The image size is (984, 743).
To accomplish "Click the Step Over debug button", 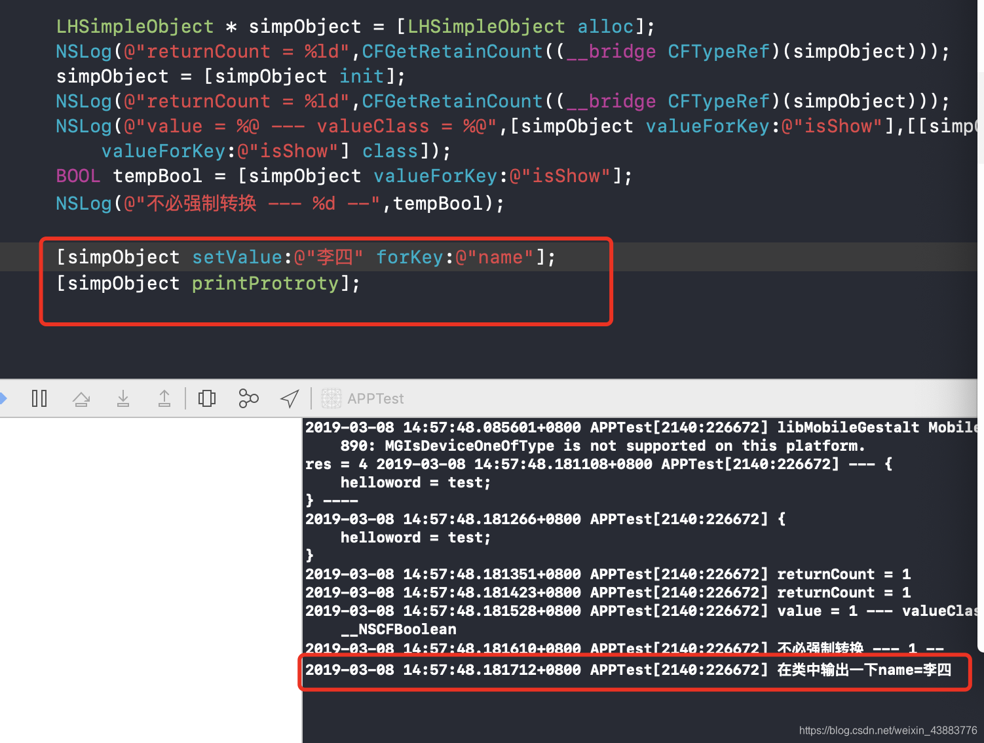I will pos(81,398).
